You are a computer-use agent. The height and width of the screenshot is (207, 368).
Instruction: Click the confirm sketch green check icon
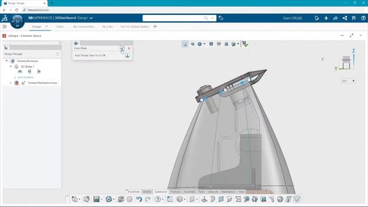(245, 44)
